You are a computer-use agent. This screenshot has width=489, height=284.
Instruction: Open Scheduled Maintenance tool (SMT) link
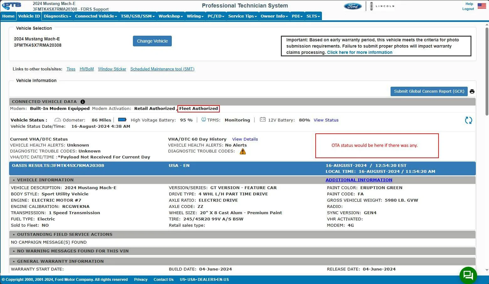coord(162,69)
